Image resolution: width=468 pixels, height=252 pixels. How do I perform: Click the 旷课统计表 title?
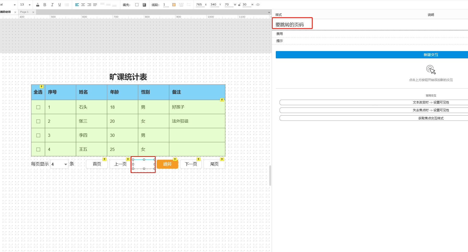pos(128,77)
